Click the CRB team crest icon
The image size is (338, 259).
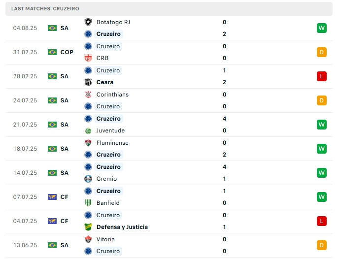[x=88, y=58]
